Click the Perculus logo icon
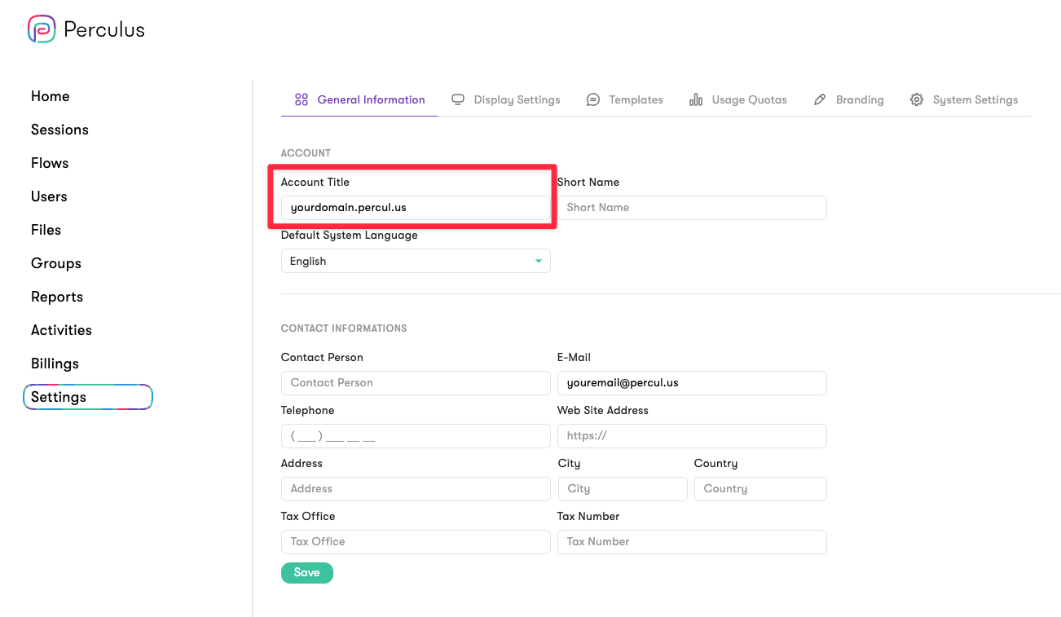Viewport: 1061px width, 617px height. [x=42, y=29]
